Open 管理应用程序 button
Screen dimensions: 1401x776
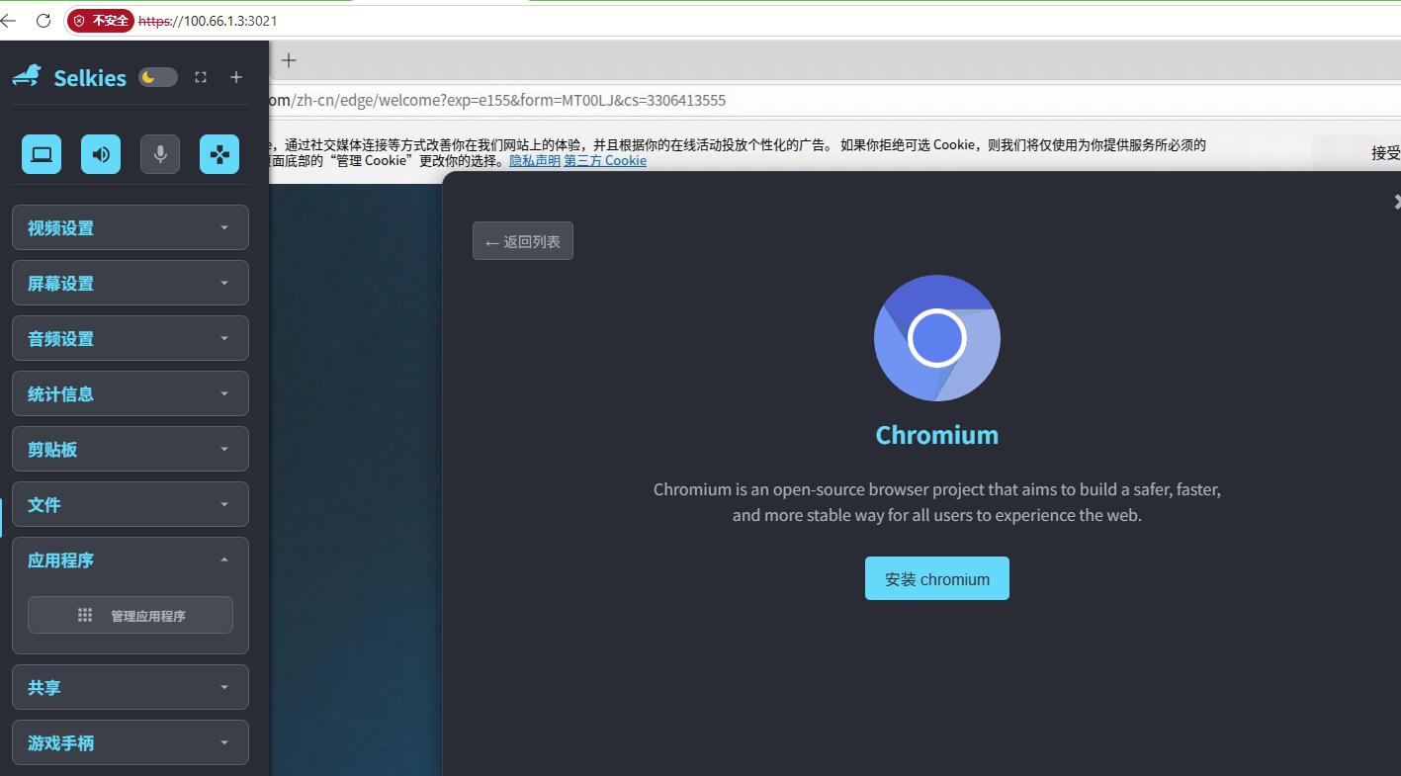click(131, 615)
